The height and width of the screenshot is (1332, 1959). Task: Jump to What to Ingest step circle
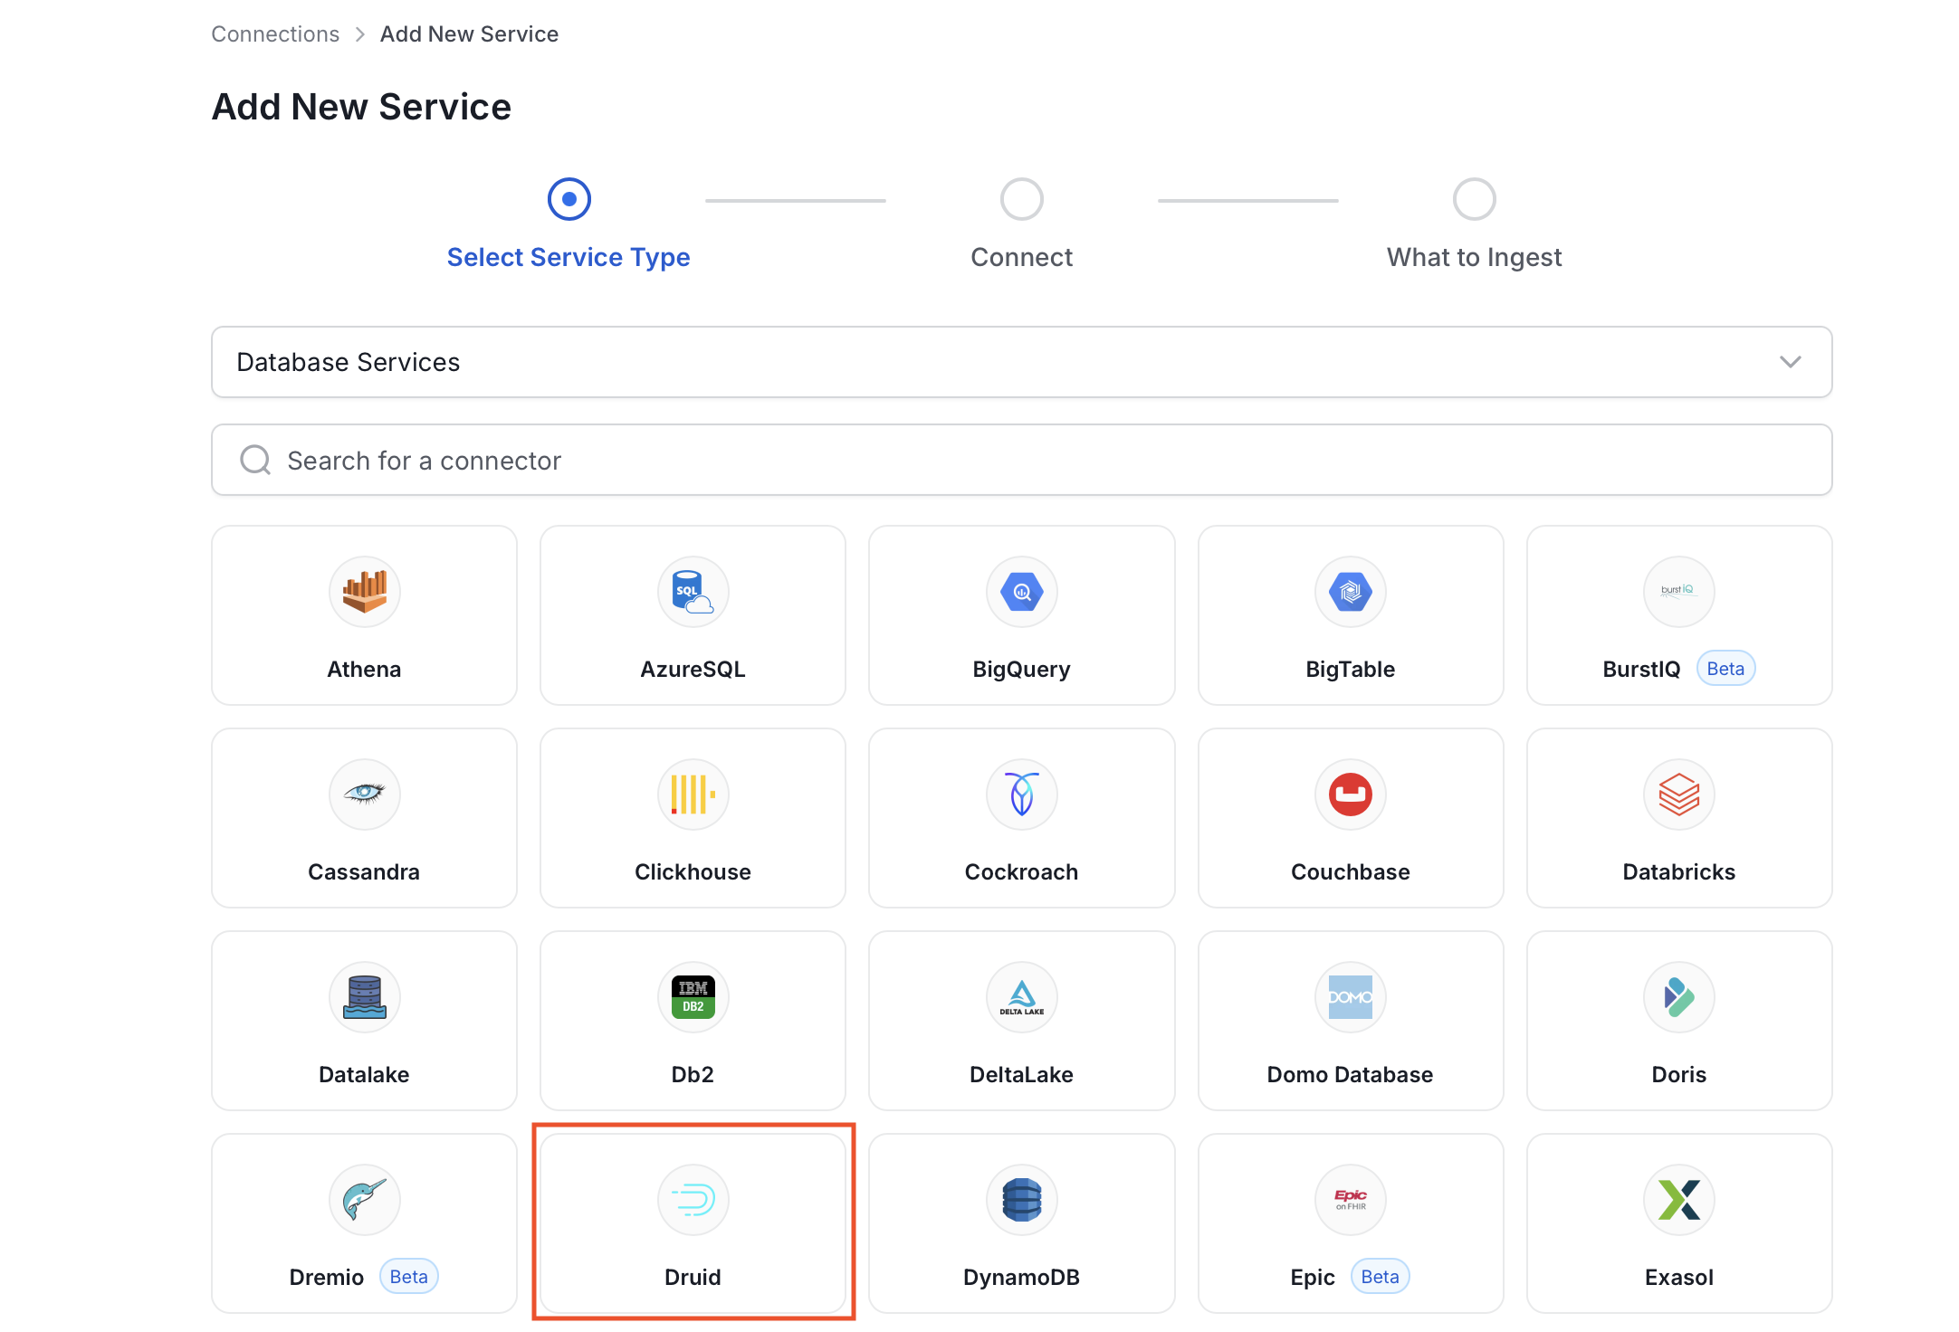[1475, 199]
